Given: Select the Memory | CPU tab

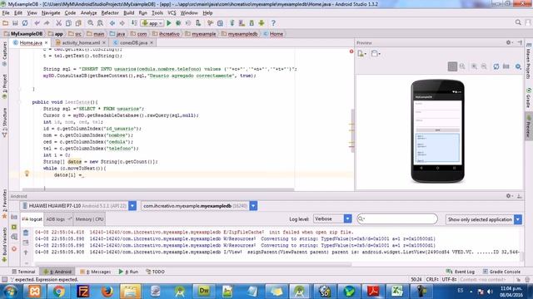Looking at the screenshot, I should click(x=89, y=219).
